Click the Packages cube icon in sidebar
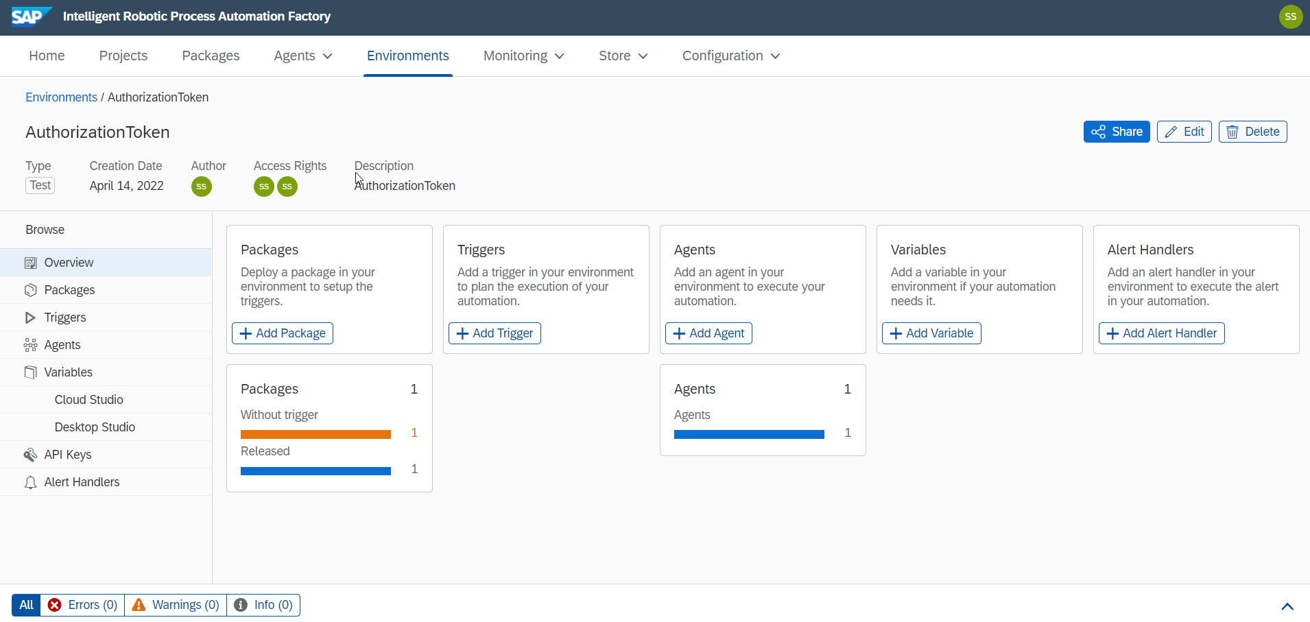This screenshot has width=1310, height=622. (30, 290)
